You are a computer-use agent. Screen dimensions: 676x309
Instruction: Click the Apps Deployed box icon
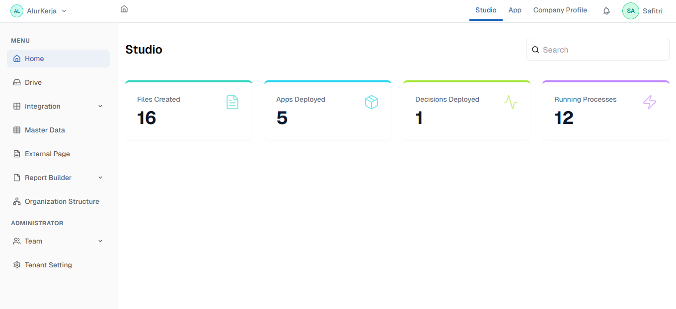click(x=372, y=102)
